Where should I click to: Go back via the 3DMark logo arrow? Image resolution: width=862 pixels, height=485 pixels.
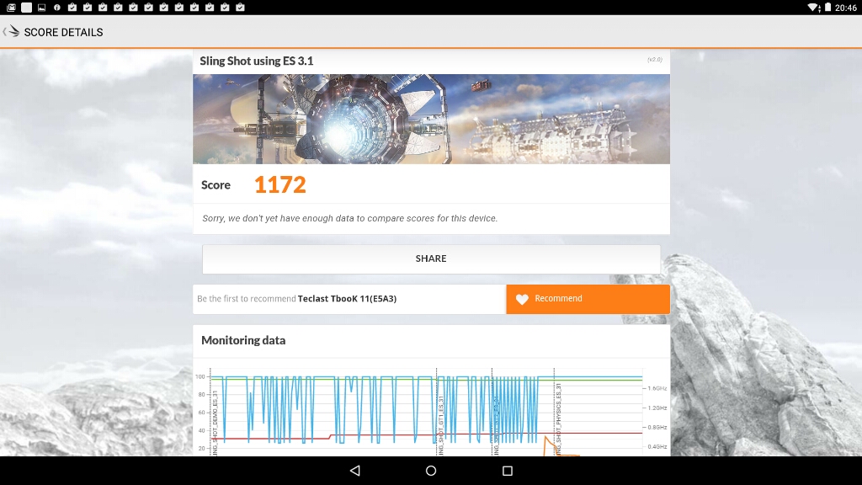coord(11,32)
